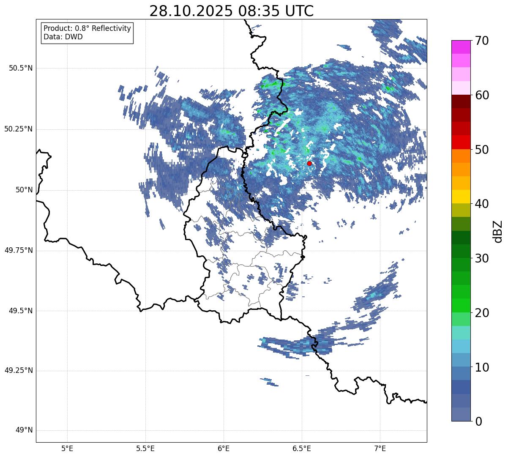
Task: Pick the pale pink swatch just above 60 dBZ
Action: pos(461,88)
